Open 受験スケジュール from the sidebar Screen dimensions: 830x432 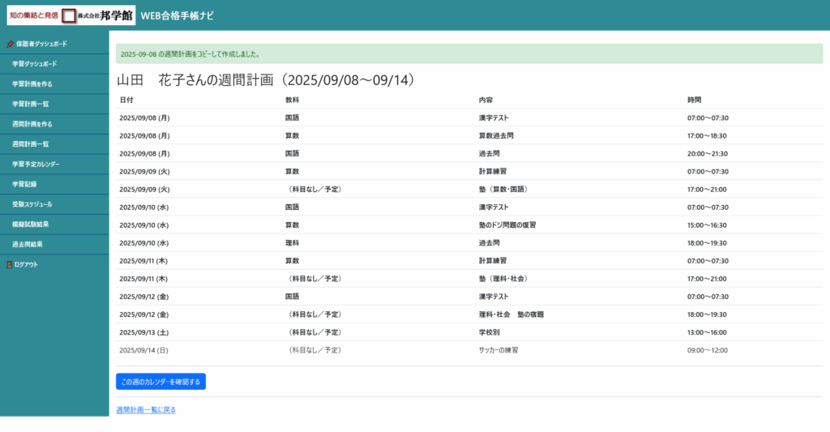tap(32, 204)
